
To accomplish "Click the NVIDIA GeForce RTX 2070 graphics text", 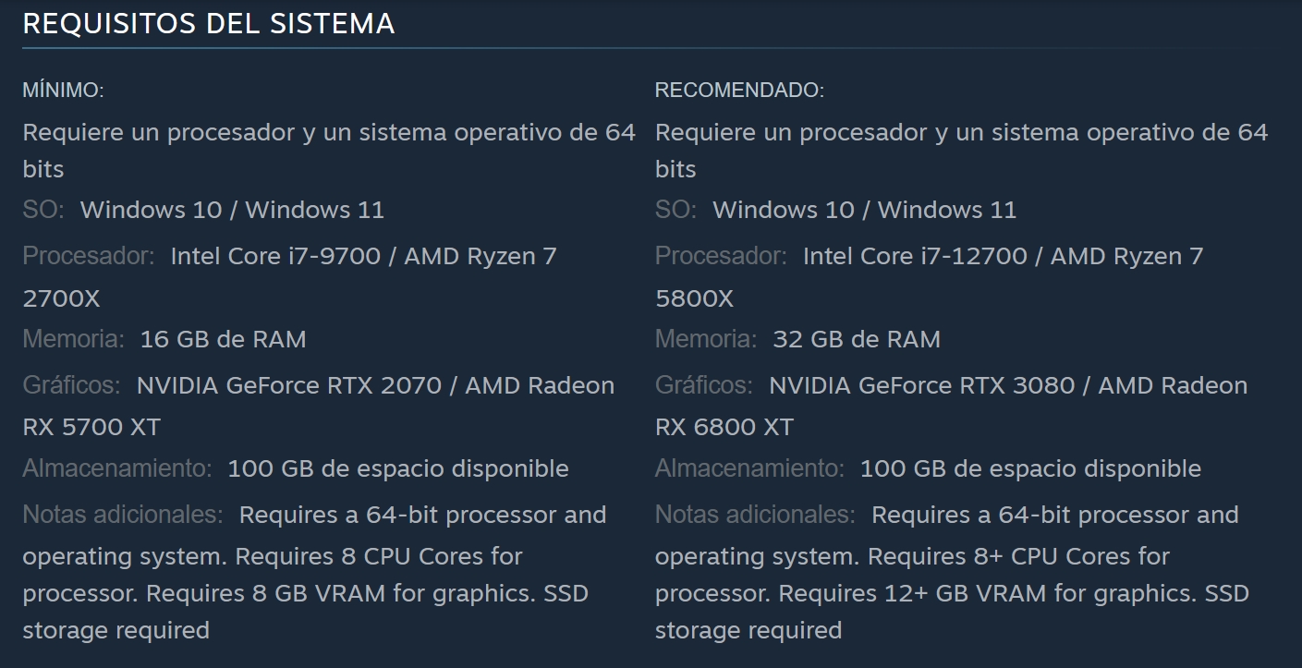I will [289, 385].
